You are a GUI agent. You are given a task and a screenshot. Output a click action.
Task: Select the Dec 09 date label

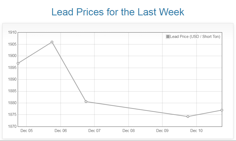(162, 131)
